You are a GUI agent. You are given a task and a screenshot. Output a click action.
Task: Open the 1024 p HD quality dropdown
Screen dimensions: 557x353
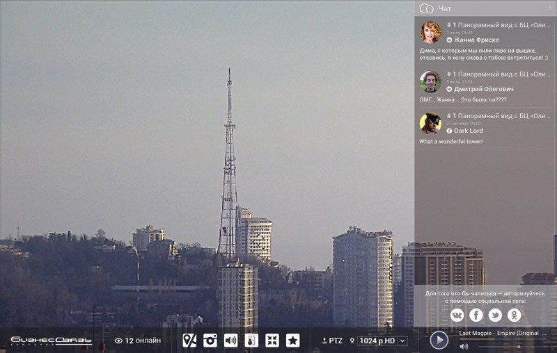(x=382, y=340)
